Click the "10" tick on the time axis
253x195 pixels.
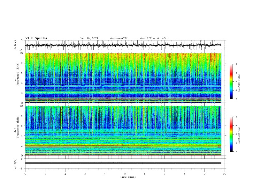tap(225, 174)
